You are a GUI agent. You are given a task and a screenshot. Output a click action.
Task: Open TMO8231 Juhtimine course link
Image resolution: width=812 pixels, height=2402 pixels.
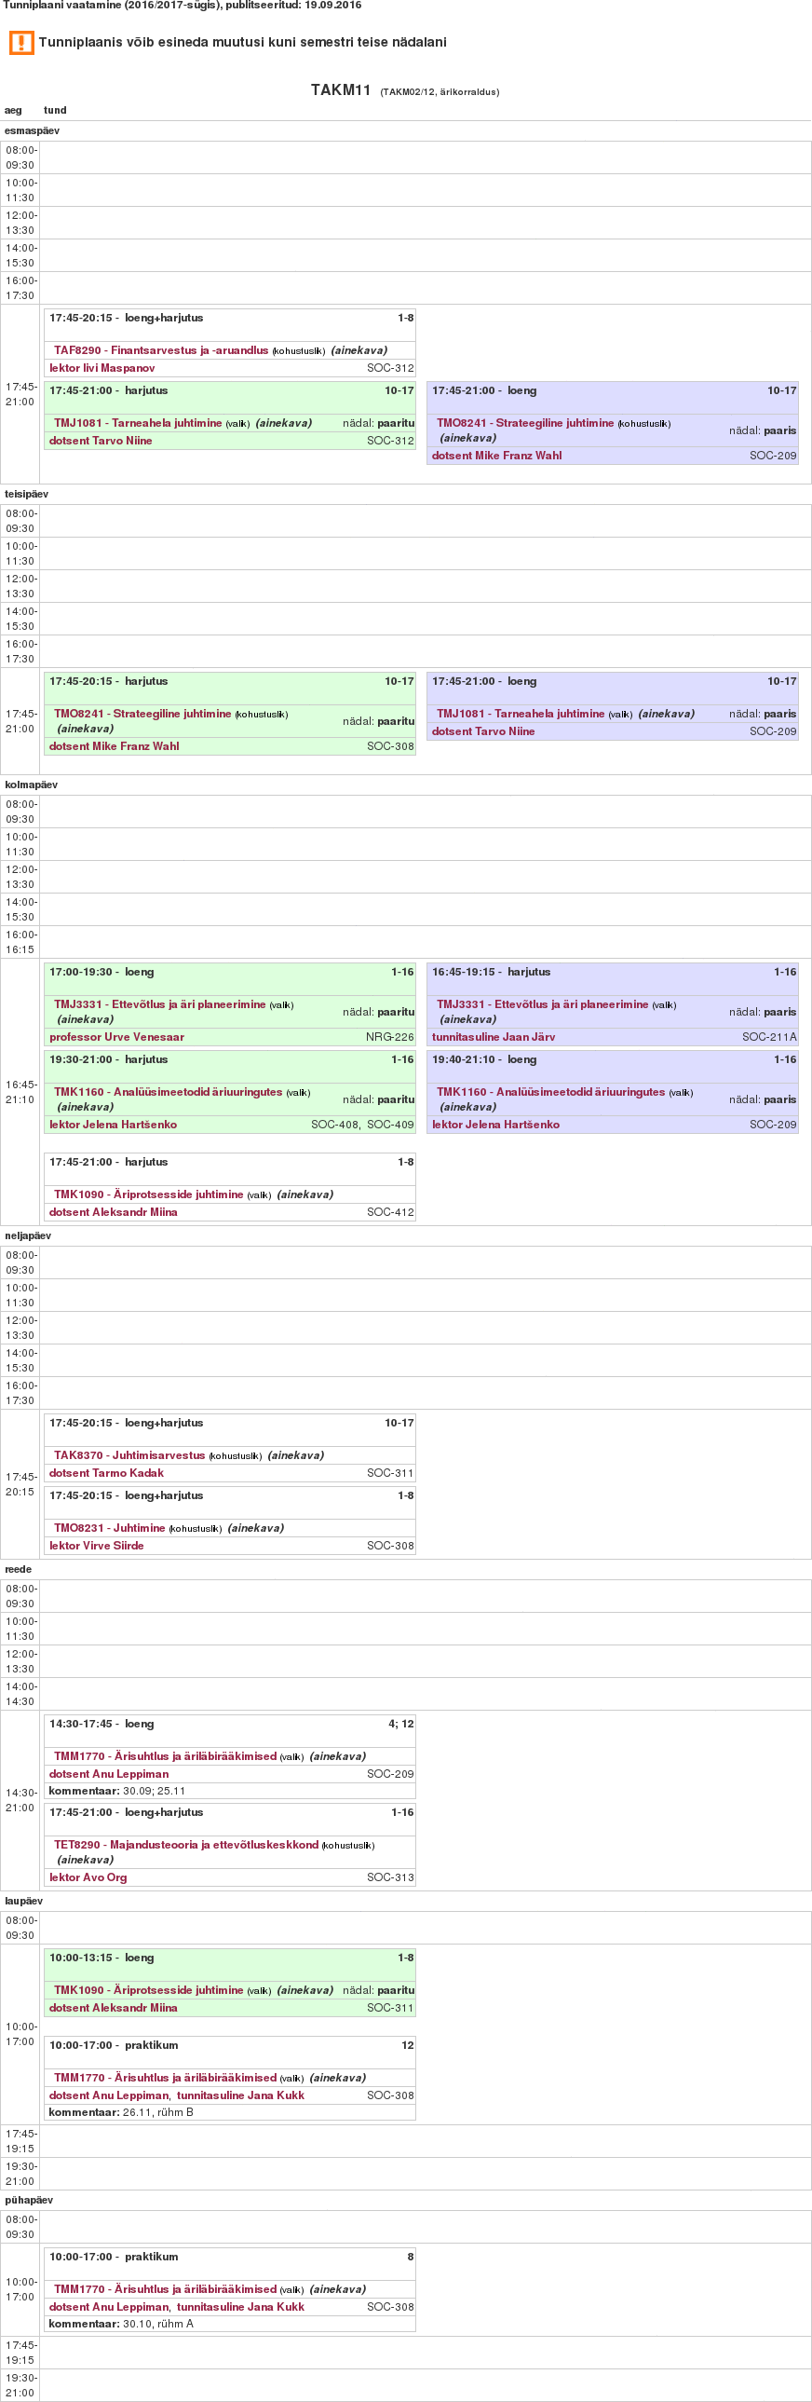tap(109, 1527)
